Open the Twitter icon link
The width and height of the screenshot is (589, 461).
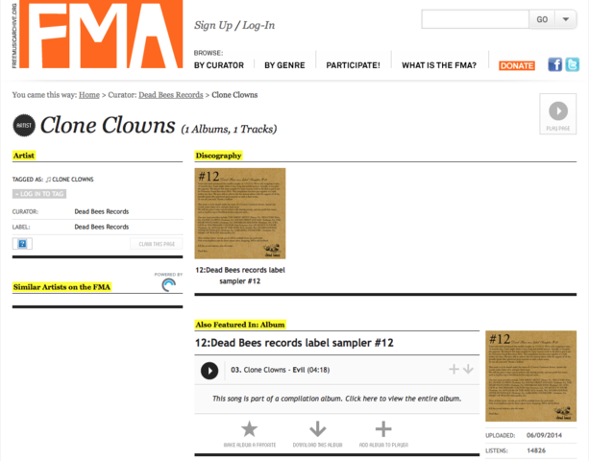point(572,64)
